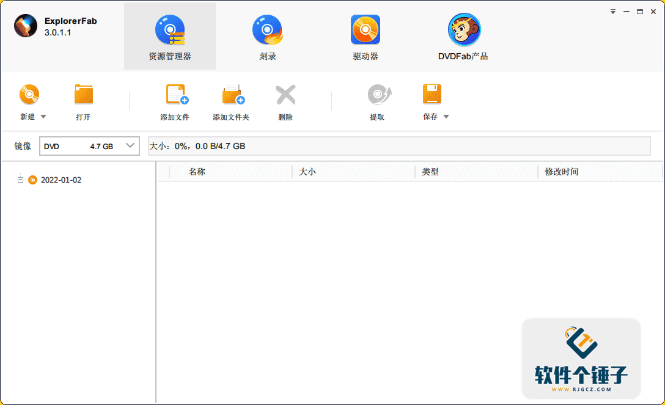Image resolution: width=665 pixels, height=405 pixels.
Task: Select the 添加文件 (Add File) icon
Action: (x=176, y=95)
